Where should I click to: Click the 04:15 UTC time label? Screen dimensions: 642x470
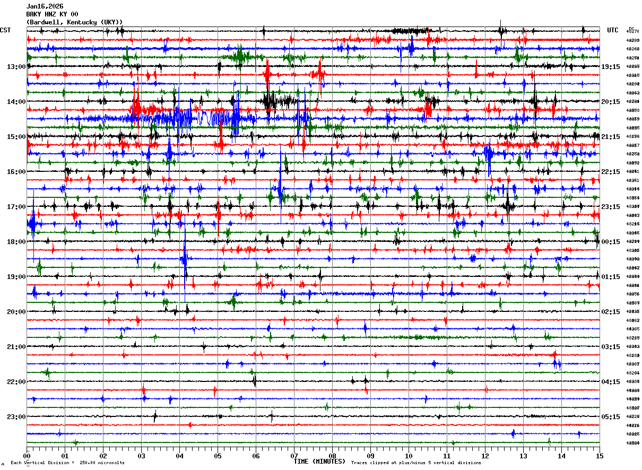(611, 382)
